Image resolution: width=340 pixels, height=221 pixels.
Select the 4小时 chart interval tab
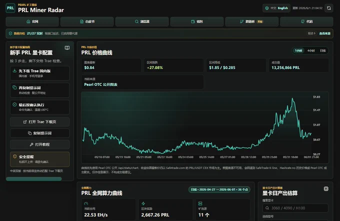(311, 50)
